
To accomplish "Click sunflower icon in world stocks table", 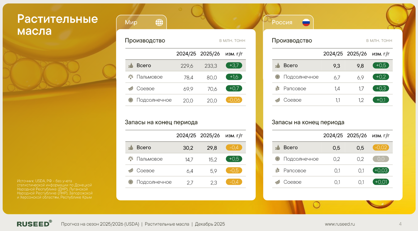I will pos(131,182).
